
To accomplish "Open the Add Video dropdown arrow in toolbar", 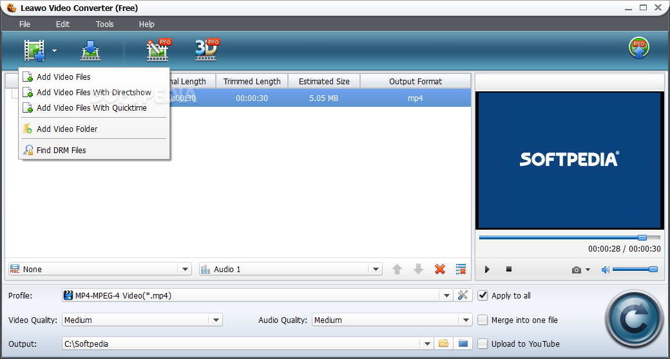I will click(54, 50).
